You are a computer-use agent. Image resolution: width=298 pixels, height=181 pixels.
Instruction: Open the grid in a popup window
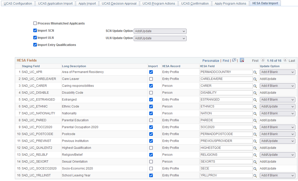click(234, 60)
